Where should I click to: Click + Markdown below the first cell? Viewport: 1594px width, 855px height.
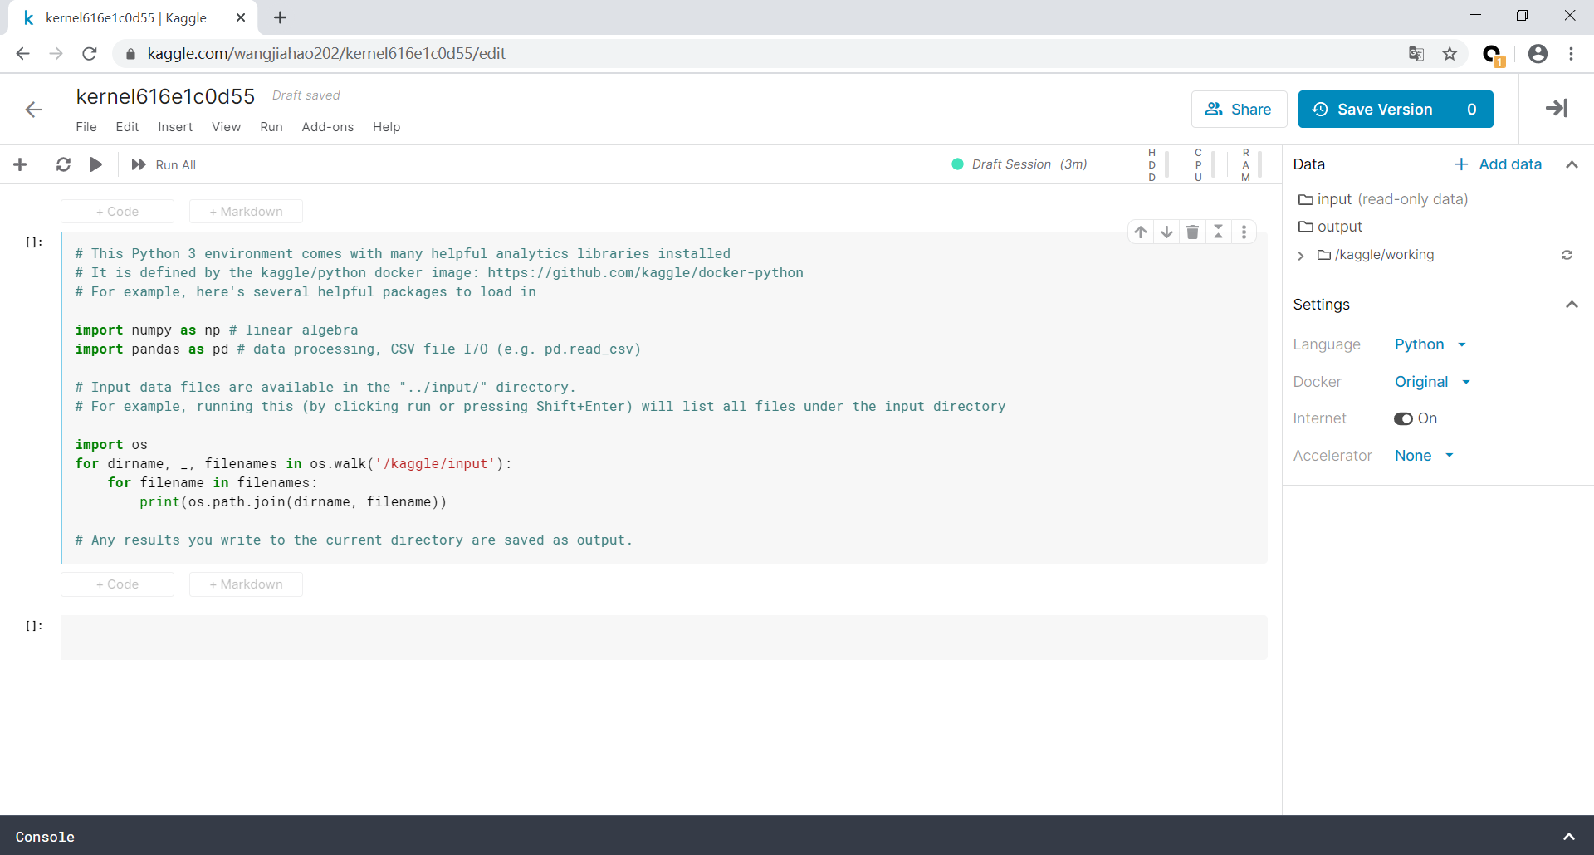(246, 584)
